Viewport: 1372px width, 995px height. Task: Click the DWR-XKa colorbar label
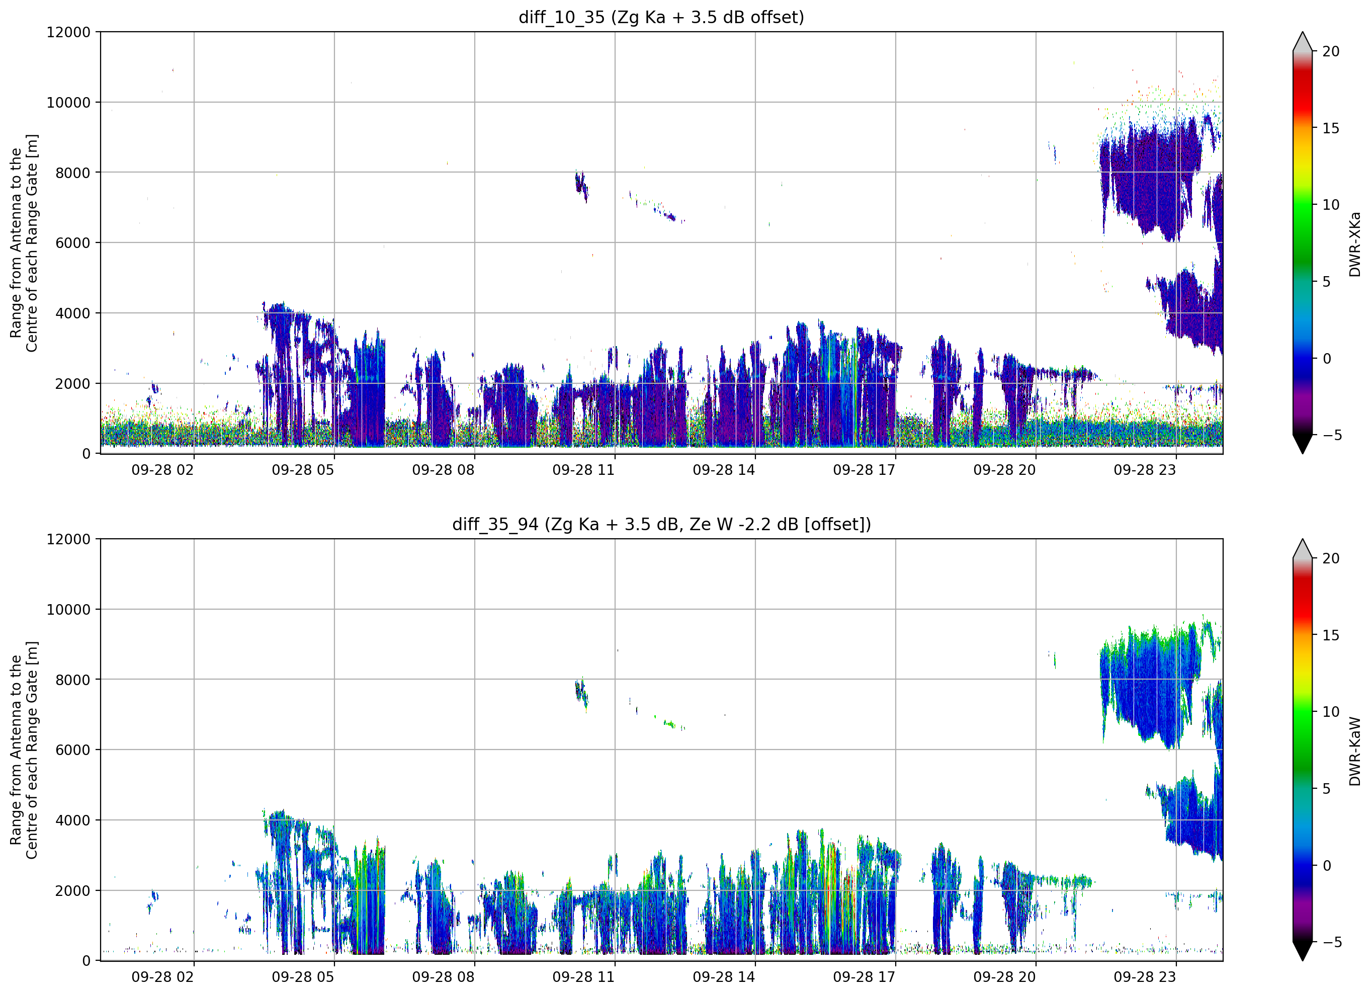pos(1354,244)
